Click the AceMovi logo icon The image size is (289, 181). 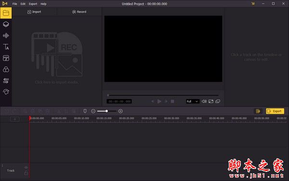[x=5, y=4]
